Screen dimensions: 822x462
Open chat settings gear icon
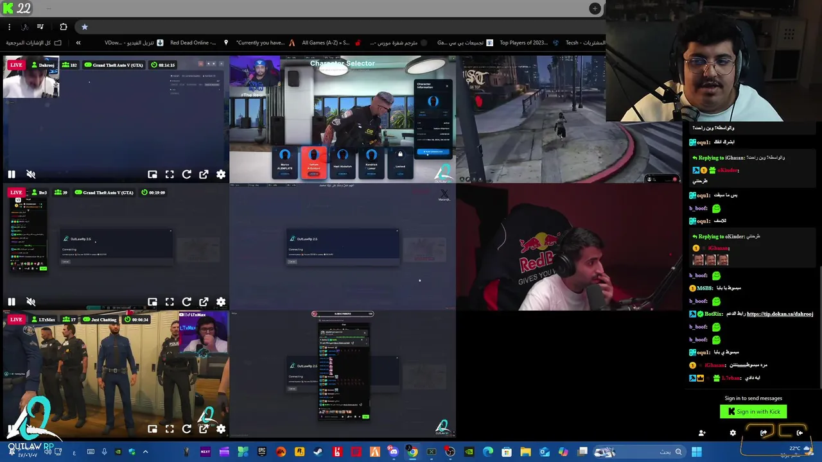pos(733,433)
